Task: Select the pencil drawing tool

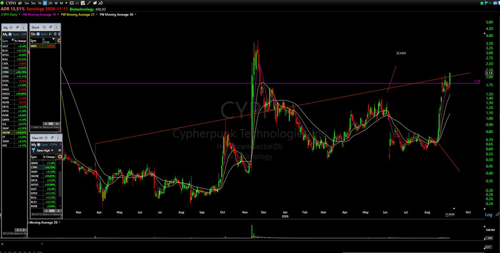Action: tap(89, 3)
